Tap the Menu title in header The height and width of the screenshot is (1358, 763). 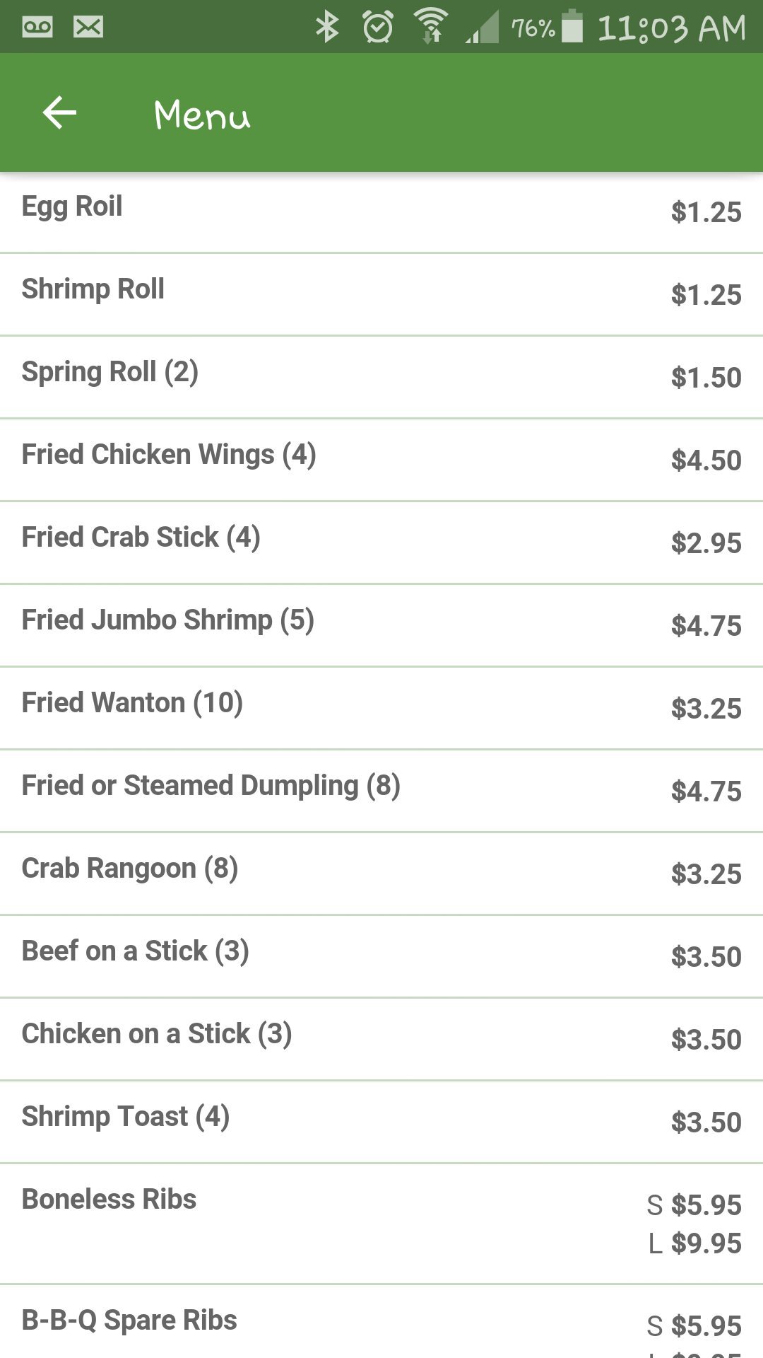click(202, 115)
